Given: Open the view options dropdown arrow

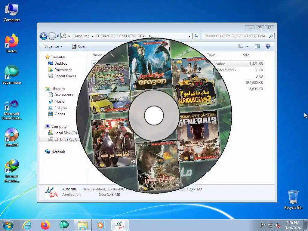Looking at the screenshot, I should (x=247, y=46).
